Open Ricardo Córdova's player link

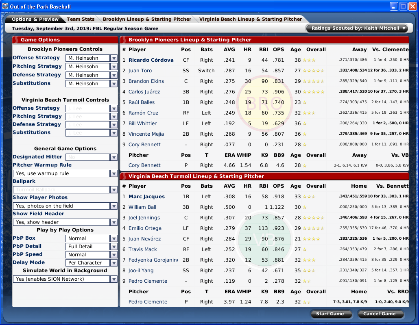pos(151,60)
